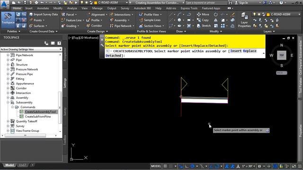Switch to the Survey ribbon tab
The width and height of the screenshot is (303, 170).
[125, 8]
